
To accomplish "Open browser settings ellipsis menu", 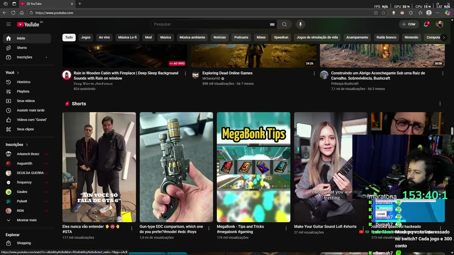I will point(437,13).
